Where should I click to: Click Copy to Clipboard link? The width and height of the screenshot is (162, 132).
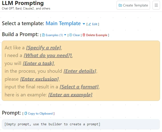tap(40, 114)
